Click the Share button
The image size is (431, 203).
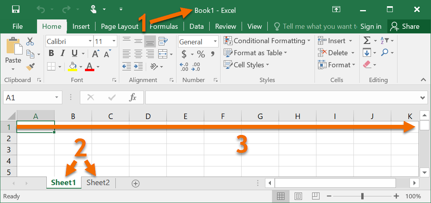[406, 26]
